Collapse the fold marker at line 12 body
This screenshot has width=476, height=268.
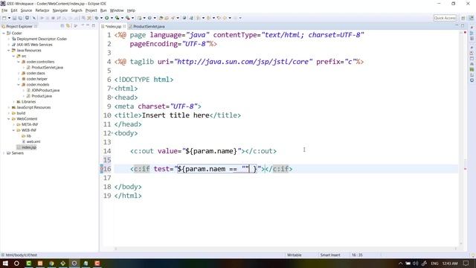click(112, 133)
